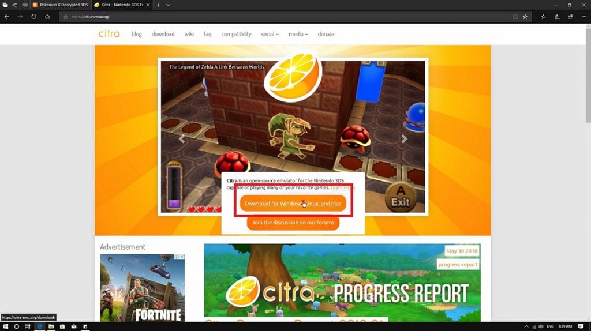
Task: Open reading view in address bar
Action: click(x=515, y=17)
